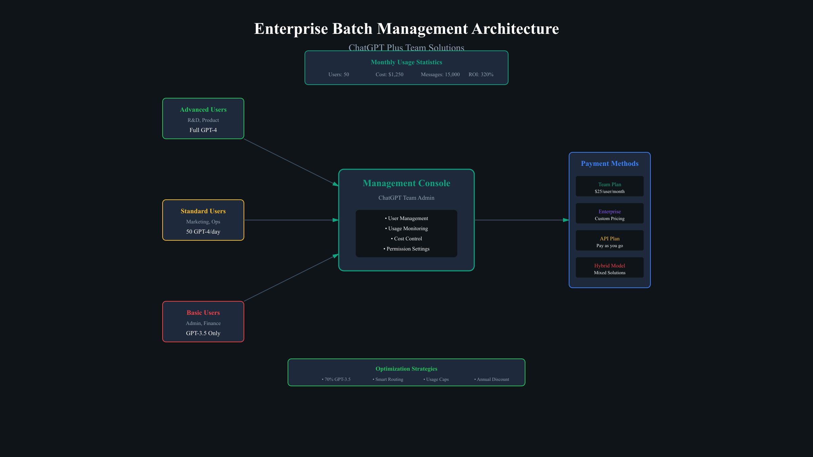Click the Messages: 15,000 statistic
This screenshot has width=813, height=457.
(440, 74)
